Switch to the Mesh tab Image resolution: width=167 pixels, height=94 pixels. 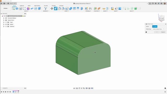click(x=29, y=6)
